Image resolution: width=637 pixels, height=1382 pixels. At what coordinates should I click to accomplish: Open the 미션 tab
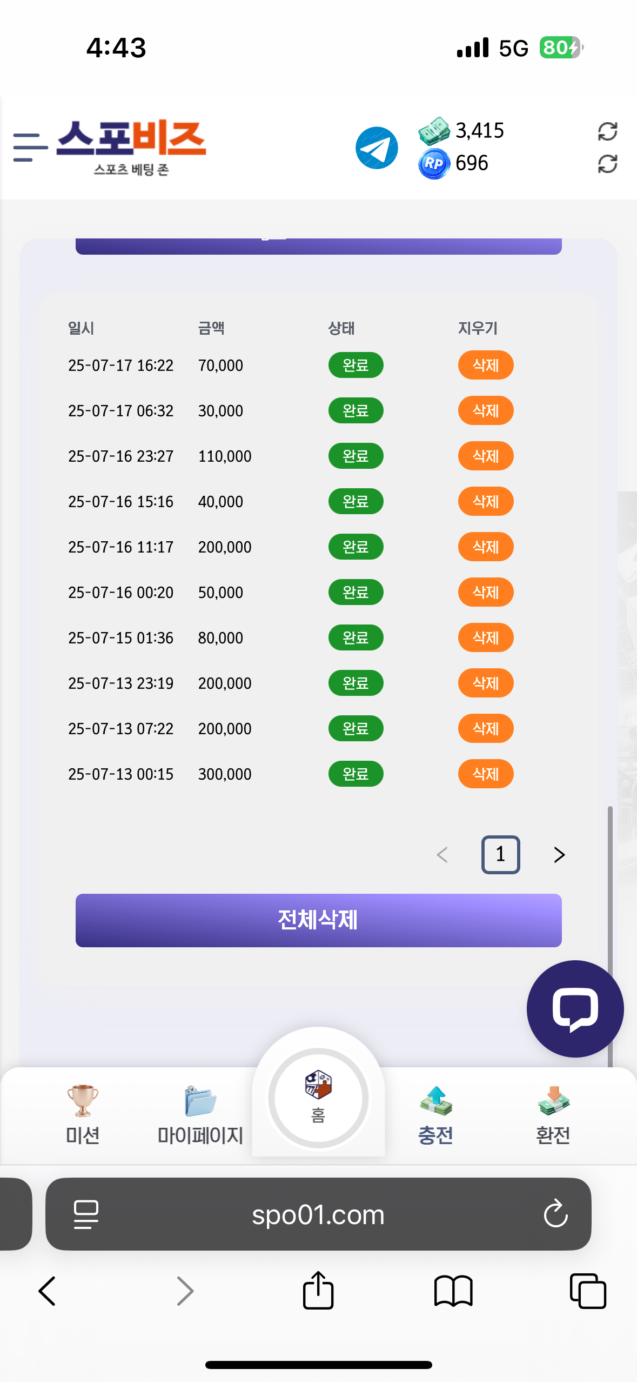pos(82,1115)
